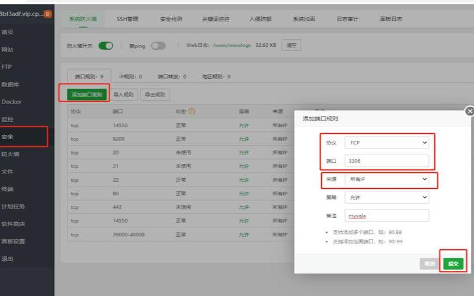
Task: Click the help icon next to 状态 column
Action: tap(192, 111)
